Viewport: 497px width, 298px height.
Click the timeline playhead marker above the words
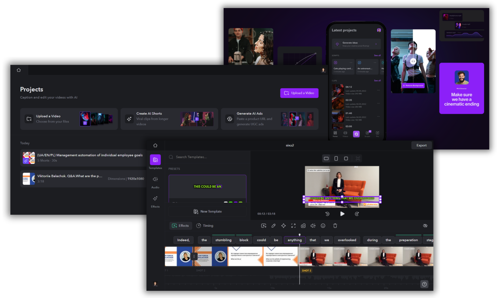299,235
